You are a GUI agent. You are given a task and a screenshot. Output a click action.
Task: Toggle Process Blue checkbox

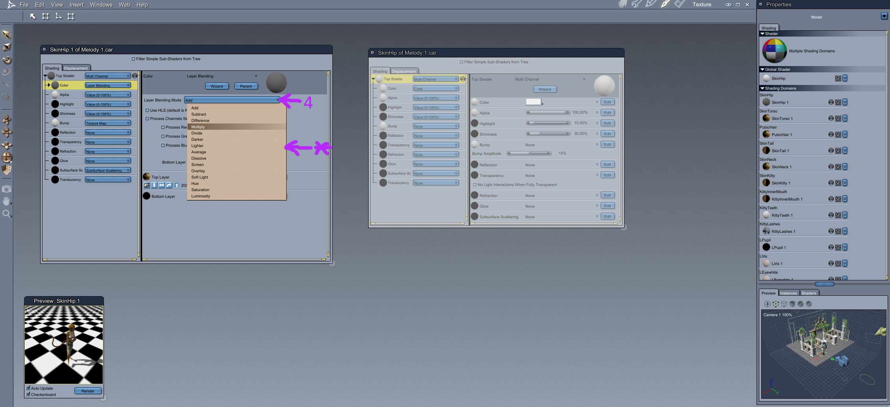tap(163, 145)
